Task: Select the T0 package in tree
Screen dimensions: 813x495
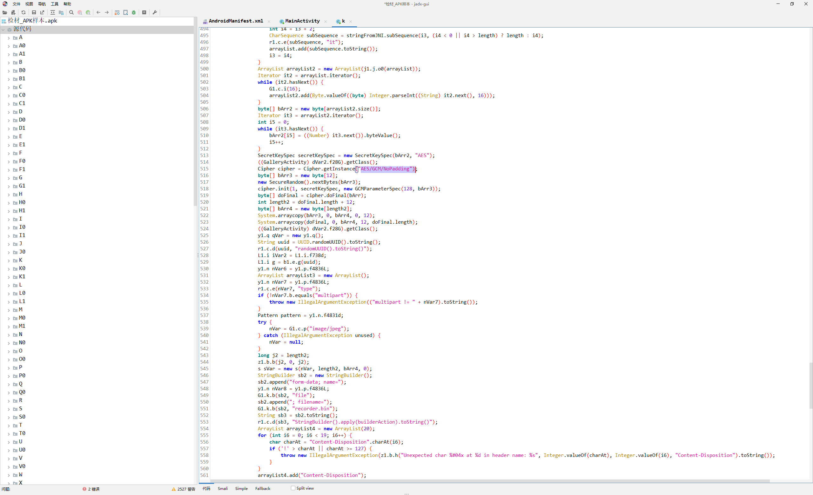Action: 22,433
